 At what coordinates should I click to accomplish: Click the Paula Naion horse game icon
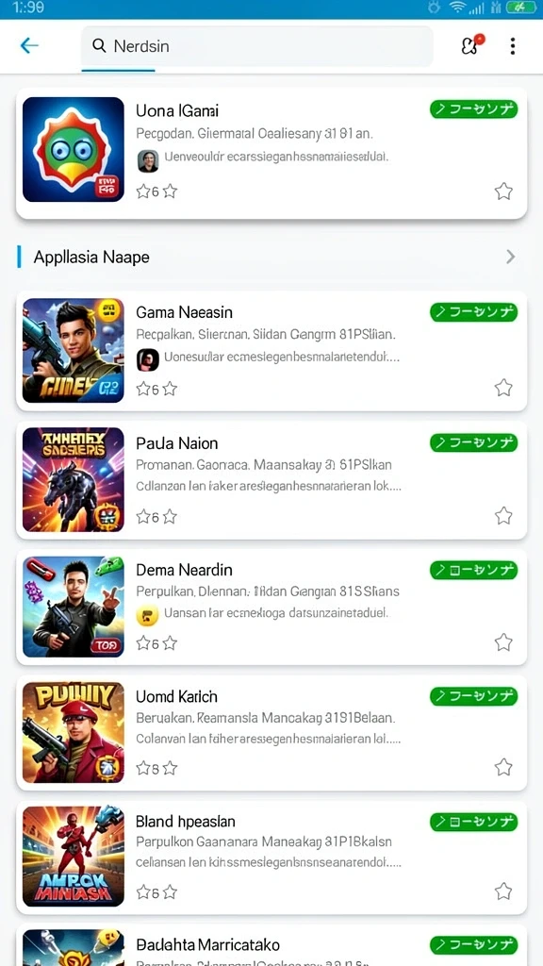coord(74,479)
